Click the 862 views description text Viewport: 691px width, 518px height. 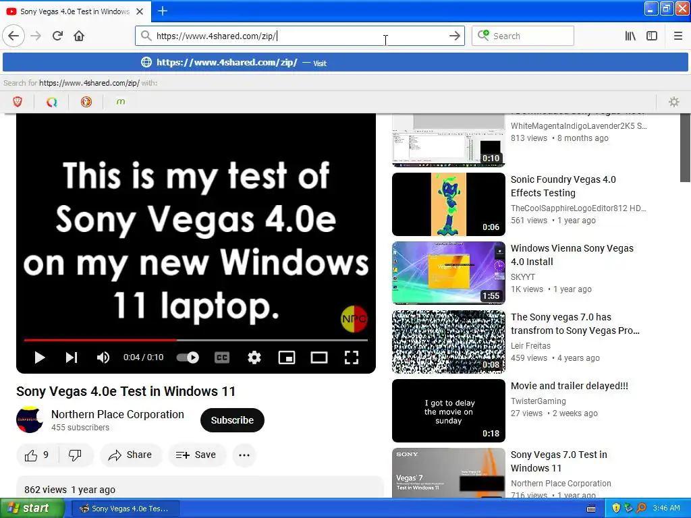pos(70,490)
